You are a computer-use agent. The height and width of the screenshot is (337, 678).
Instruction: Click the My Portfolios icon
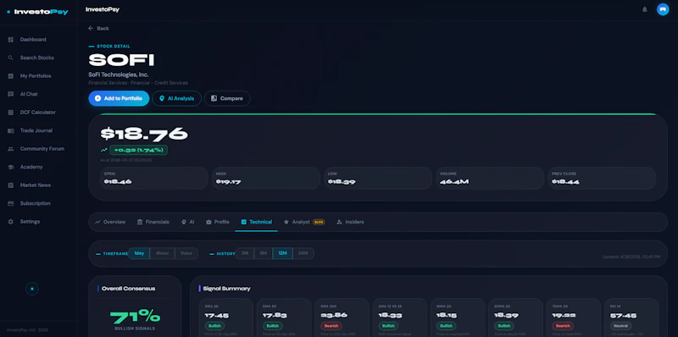11,76
